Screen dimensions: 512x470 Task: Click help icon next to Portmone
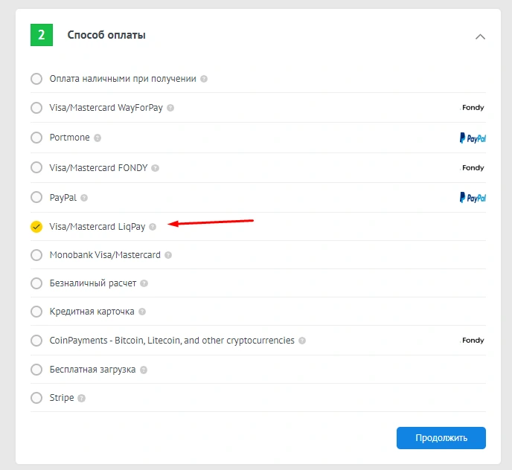pos(97,138)
